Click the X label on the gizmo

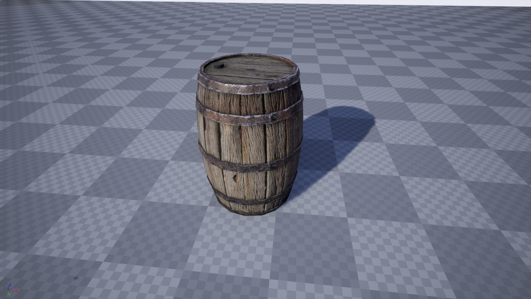coord(17,291)
